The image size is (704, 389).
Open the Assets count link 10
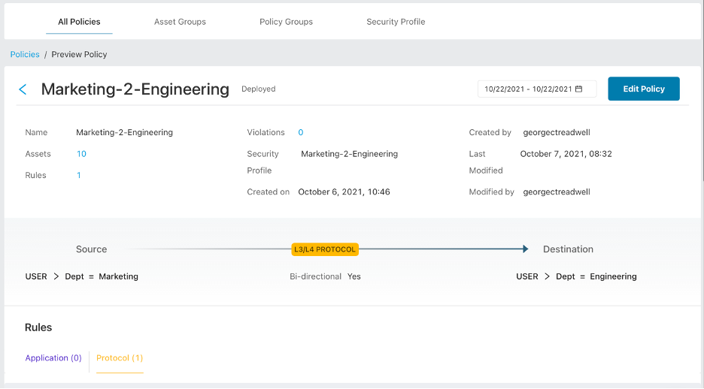(x=81, y=154)
